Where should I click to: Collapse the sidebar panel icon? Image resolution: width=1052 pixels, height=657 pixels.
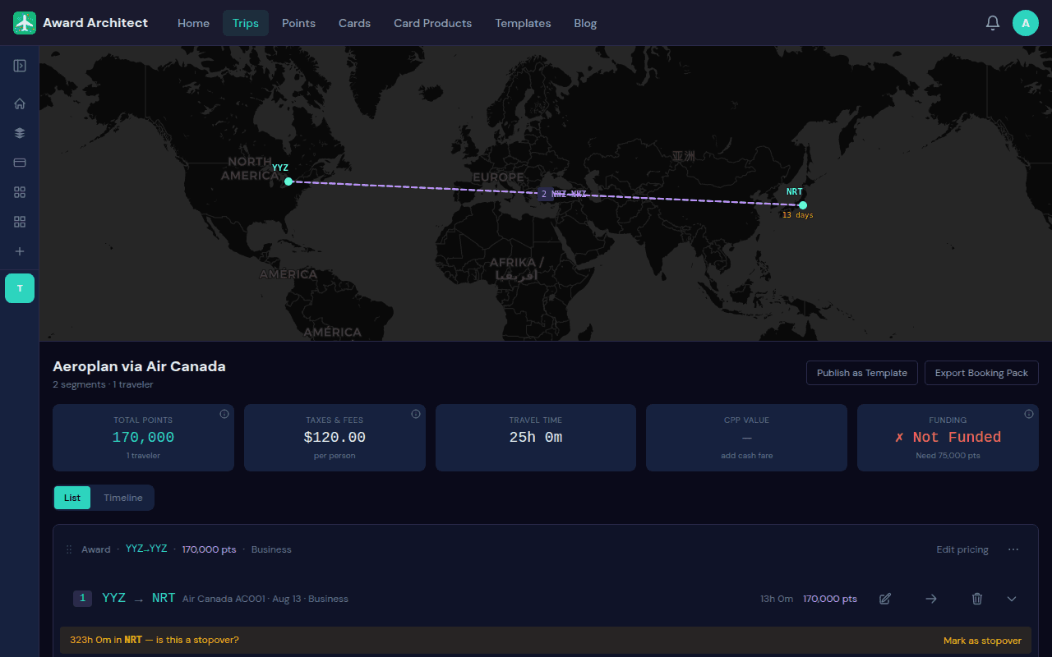pyautogui.click(x=20, y=66)
